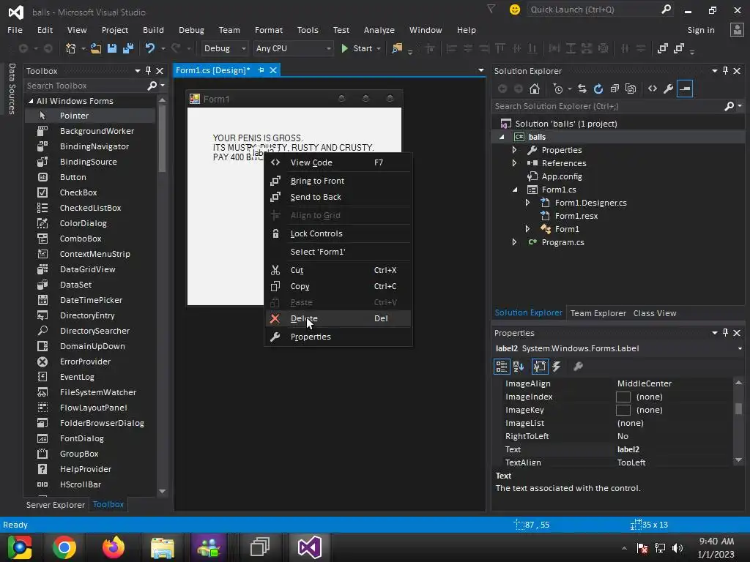Switch to the Team Explorer tab

click(598, 313)
